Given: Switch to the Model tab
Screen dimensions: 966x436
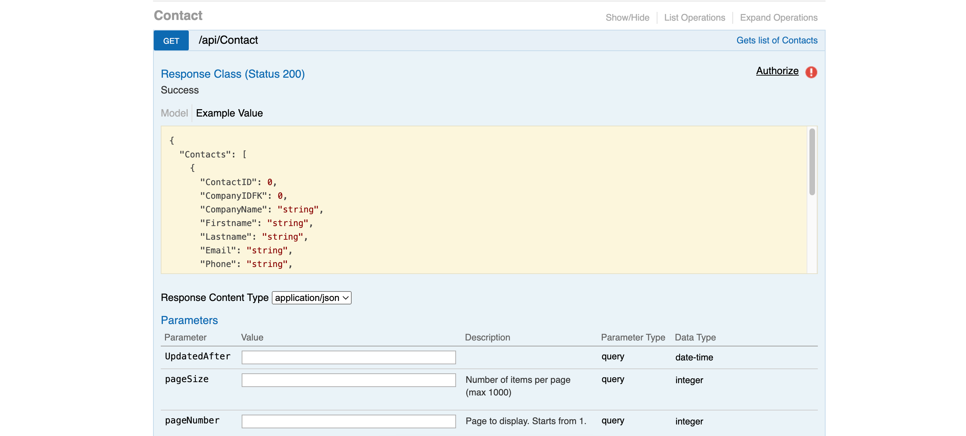Looking at the screenshot, I should point(174,113).
